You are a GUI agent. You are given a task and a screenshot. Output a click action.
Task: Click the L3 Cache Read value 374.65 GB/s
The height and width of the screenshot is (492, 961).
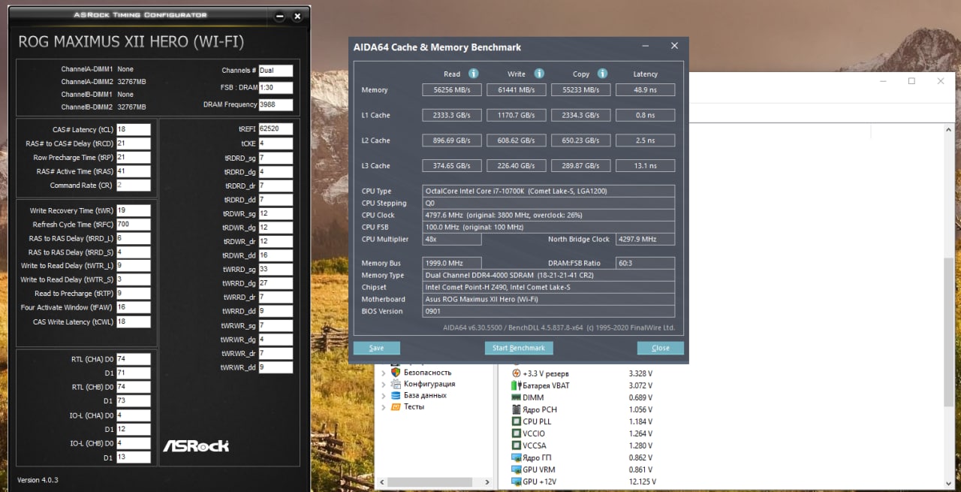tap(452, 166)
